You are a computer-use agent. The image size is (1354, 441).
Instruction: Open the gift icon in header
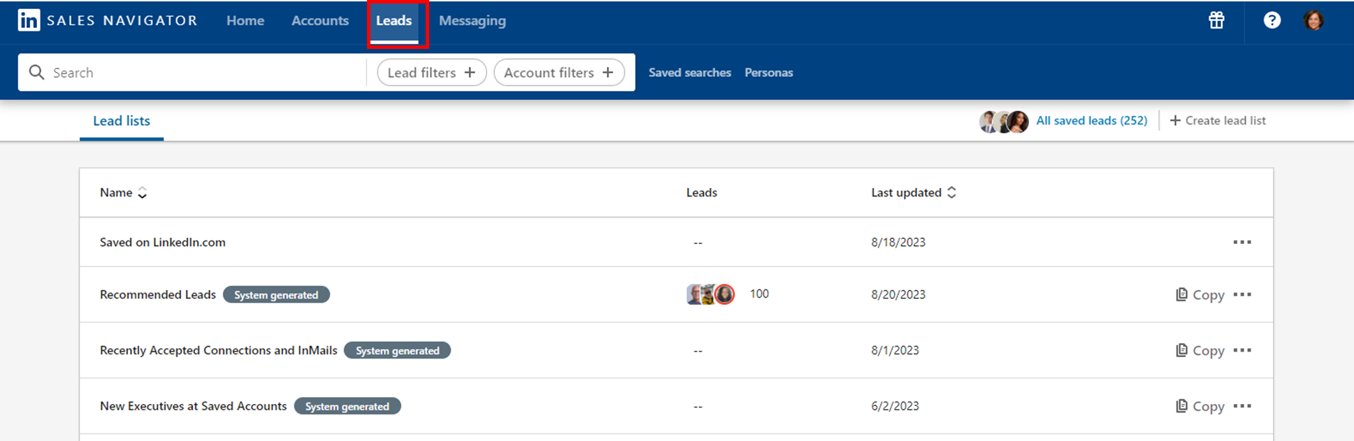click(x=1216, y=20)
